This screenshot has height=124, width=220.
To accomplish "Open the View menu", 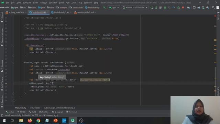I will point(19,2).
